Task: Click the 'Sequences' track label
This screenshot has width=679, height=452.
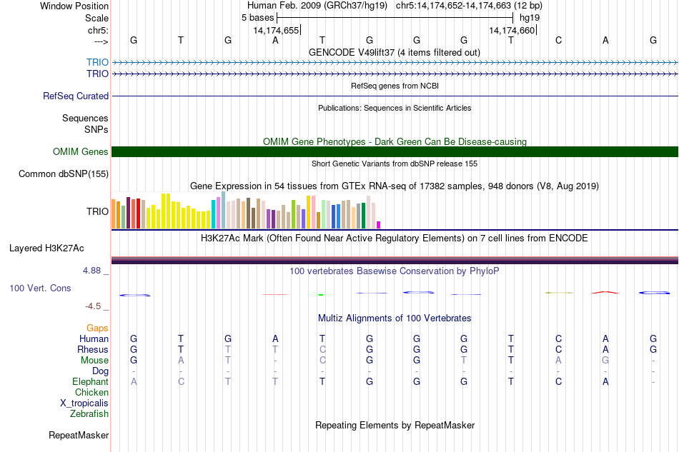Action: (85, 118)
